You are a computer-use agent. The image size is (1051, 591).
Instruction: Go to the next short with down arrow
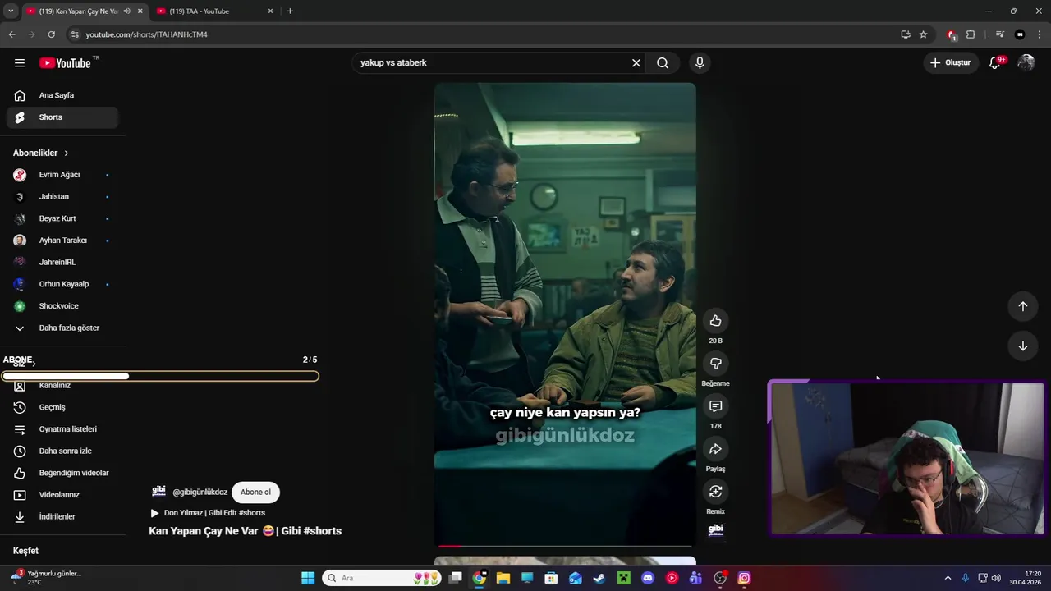tap(1022, 346)
